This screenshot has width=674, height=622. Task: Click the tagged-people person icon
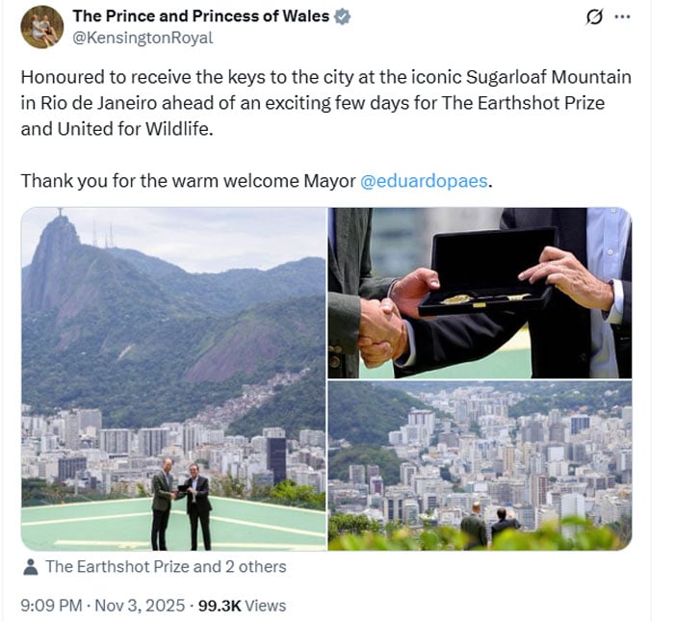[x=31, y=567]
